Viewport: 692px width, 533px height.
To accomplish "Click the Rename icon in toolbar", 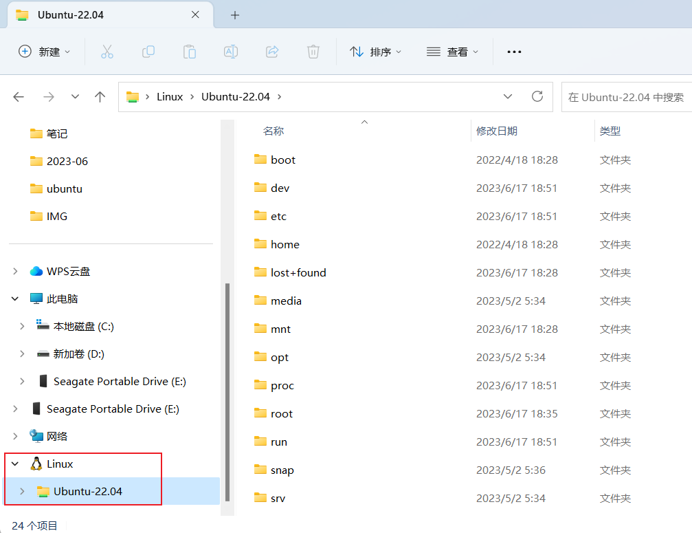I will click(231, 52).
